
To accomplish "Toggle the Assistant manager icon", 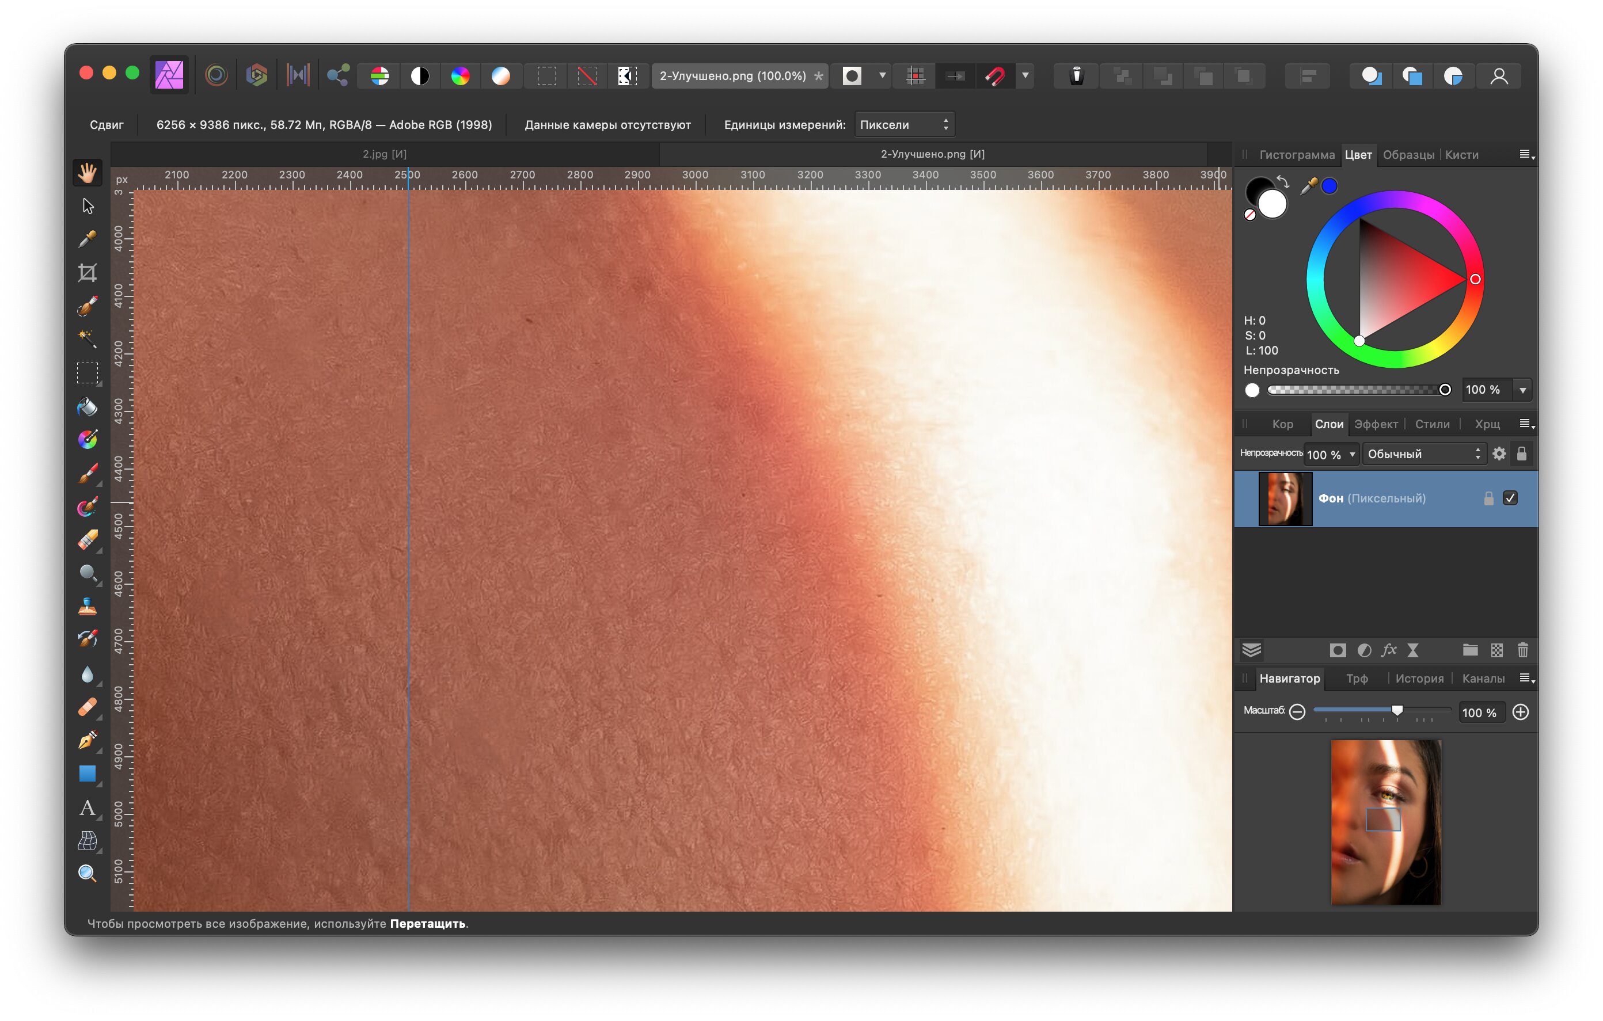I will [x=1076, y=76].
